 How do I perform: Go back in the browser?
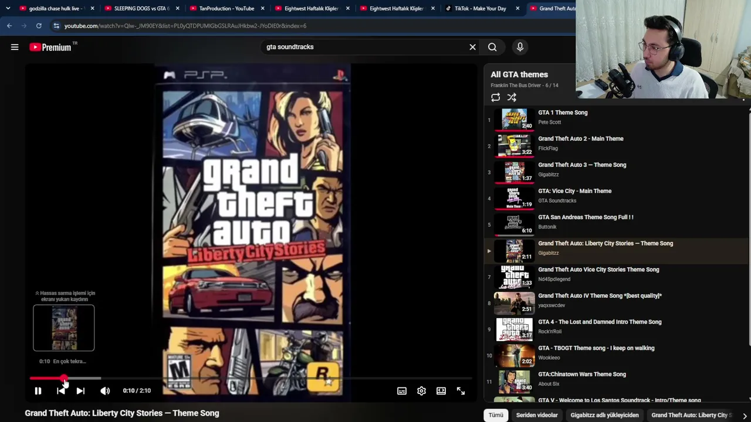pyautogui.click(x=9, y=26)
